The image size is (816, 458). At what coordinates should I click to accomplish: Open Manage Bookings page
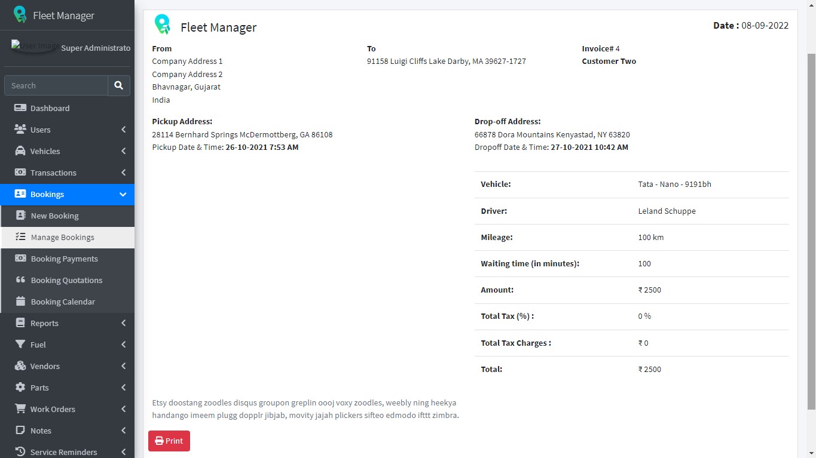point(68,237)
